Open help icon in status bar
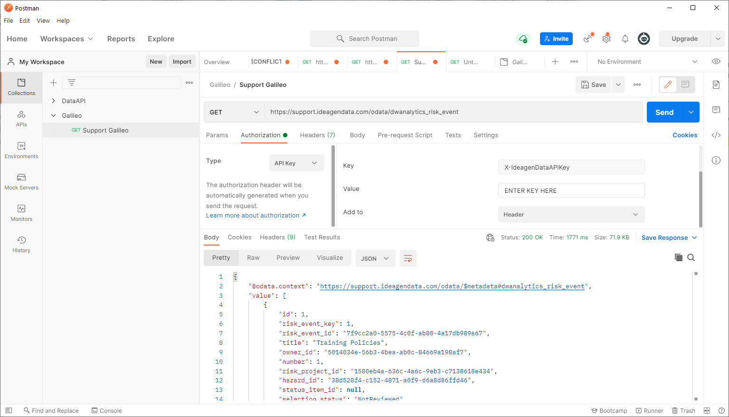The height and width of the screenshot is (417, 729). click(721, 410)
